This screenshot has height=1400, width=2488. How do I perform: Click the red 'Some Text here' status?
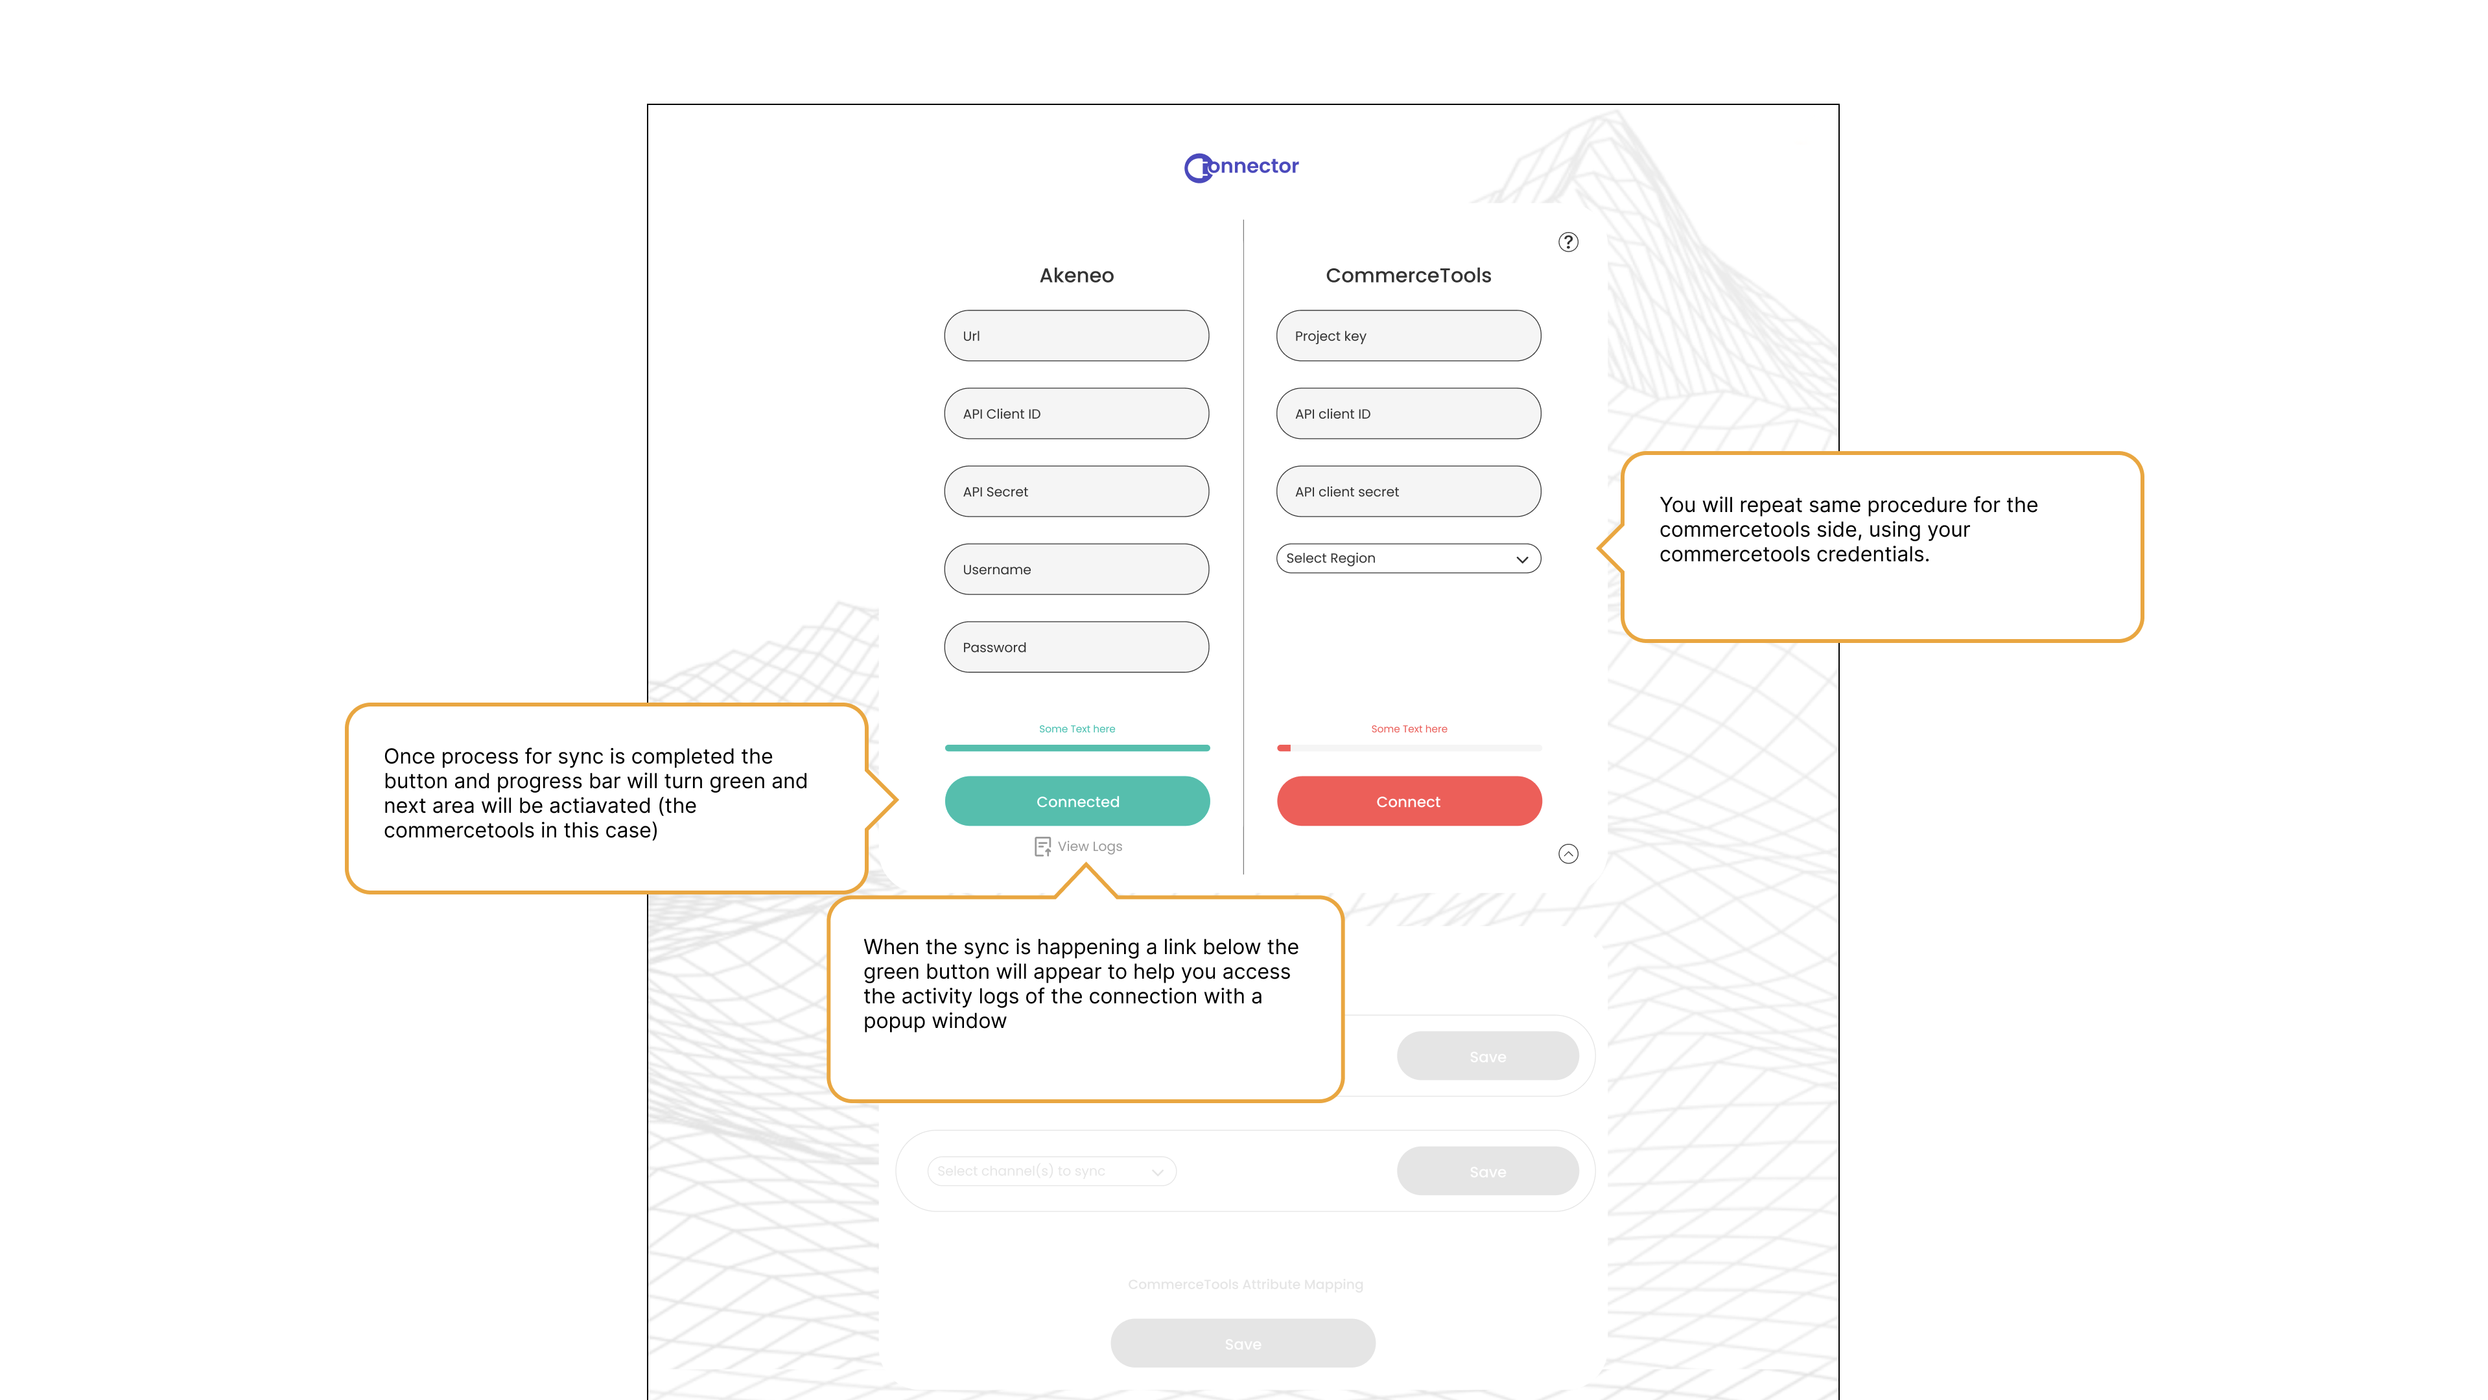coord(1409,729)
